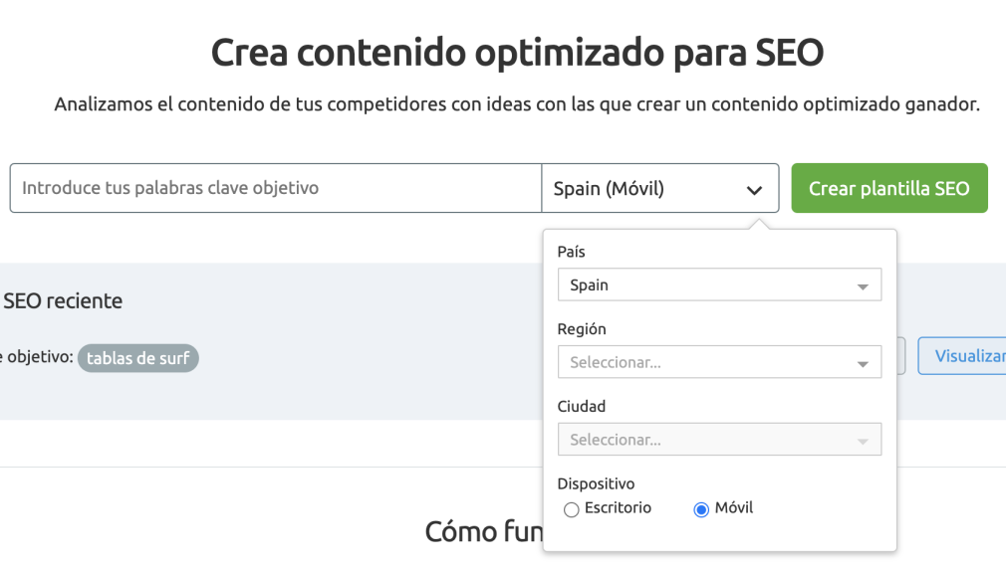This screenshot has height=570, width=1006.
Task: Click the Región dropdown arrow icon
Action: pyautogui.click(x=863, y=364)
